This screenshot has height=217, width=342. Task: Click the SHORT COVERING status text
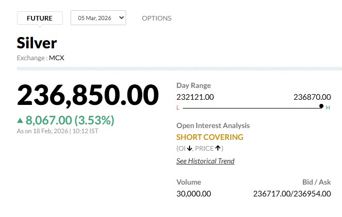(210, 137)
